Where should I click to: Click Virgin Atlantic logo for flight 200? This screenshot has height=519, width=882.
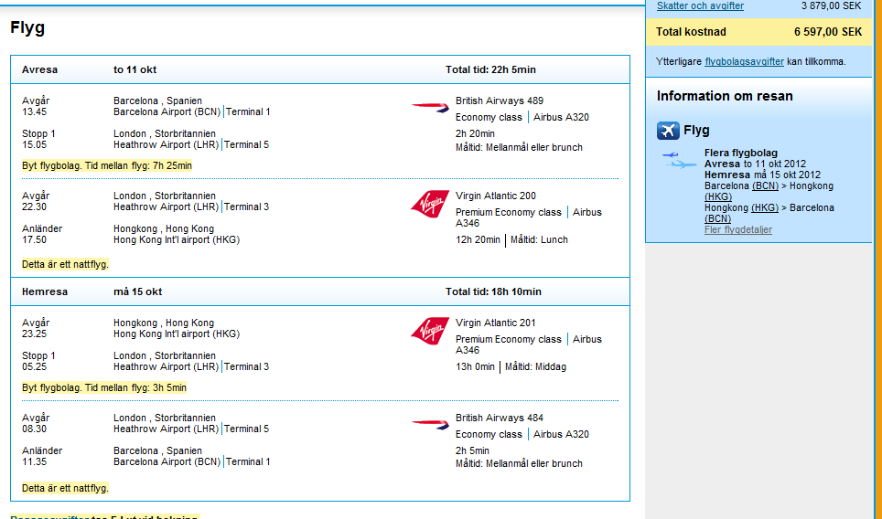click(x=430, y=203)
